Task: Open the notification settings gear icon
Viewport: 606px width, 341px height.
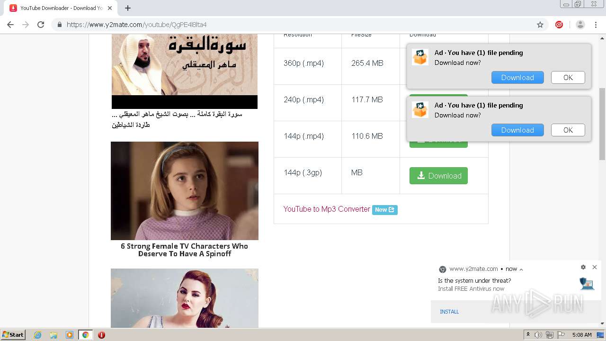Action: 583,267
